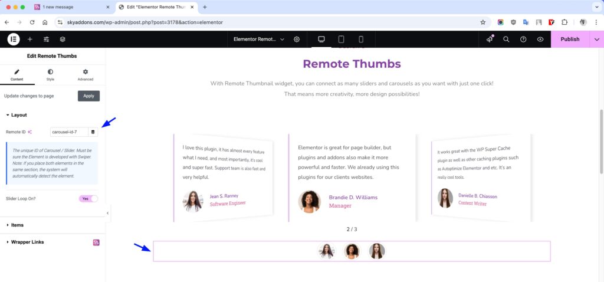Switch to desktop responsive view
The height and width of the screenshot is (282, 604).
tap(321, 40)
